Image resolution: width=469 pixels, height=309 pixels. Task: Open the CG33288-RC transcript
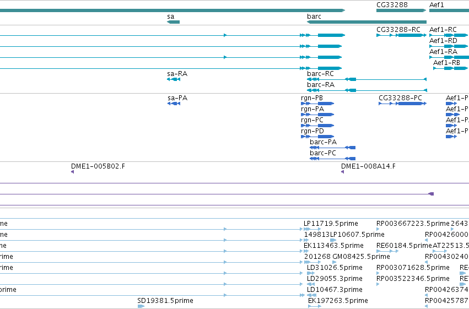pos(401,35)
